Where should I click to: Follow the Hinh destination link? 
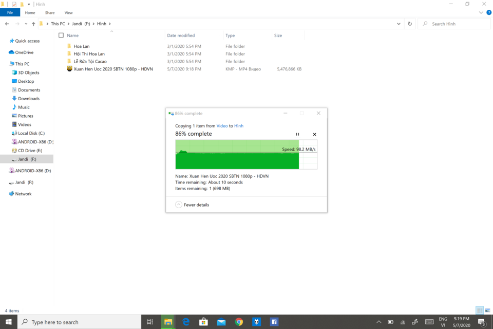pos(239,125)
